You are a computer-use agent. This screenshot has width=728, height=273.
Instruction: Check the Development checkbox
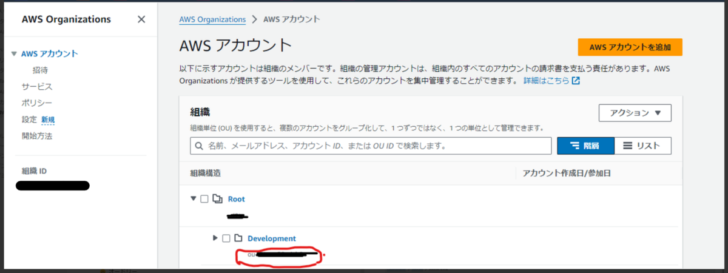tap(226, 238)
